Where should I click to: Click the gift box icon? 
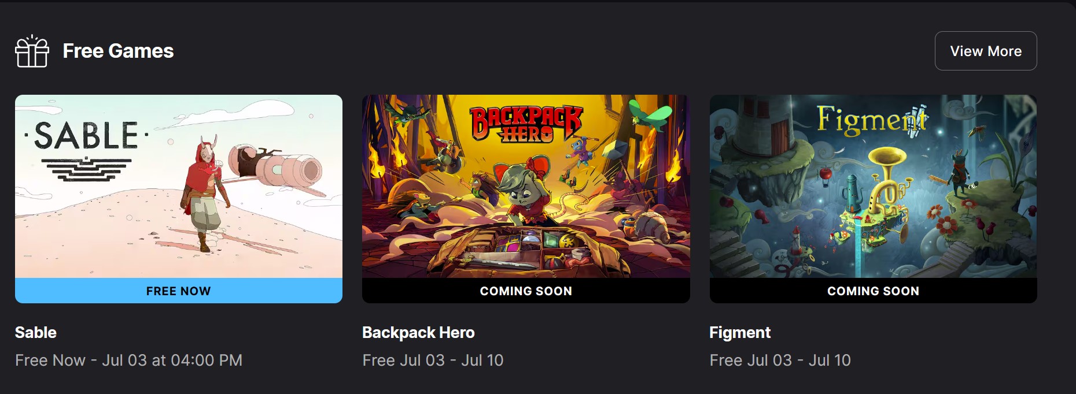(x=32, y=51)
